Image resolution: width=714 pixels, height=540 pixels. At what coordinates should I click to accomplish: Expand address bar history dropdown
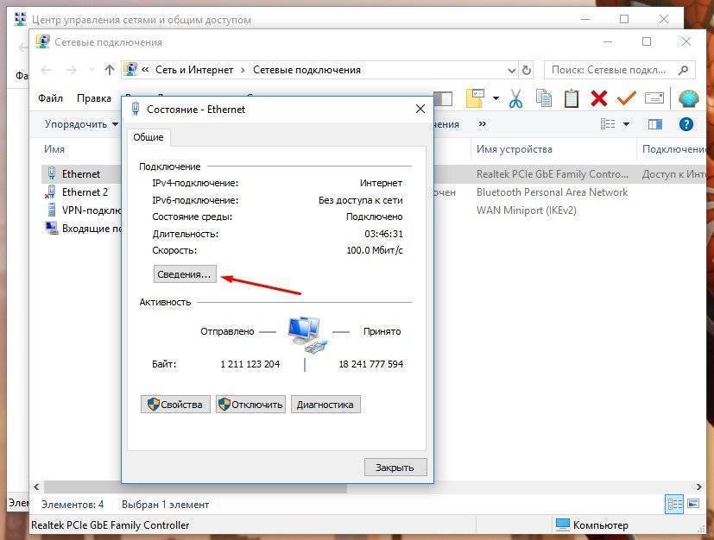(512, 71)
